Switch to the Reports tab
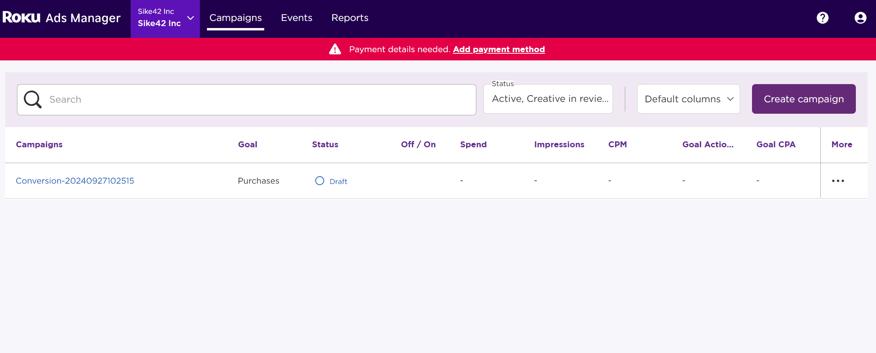The width and height of the screenshot is (876, 353). [x=350, y=18]
